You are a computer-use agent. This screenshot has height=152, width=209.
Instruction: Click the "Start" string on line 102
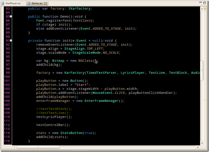[x=81, y=85]
